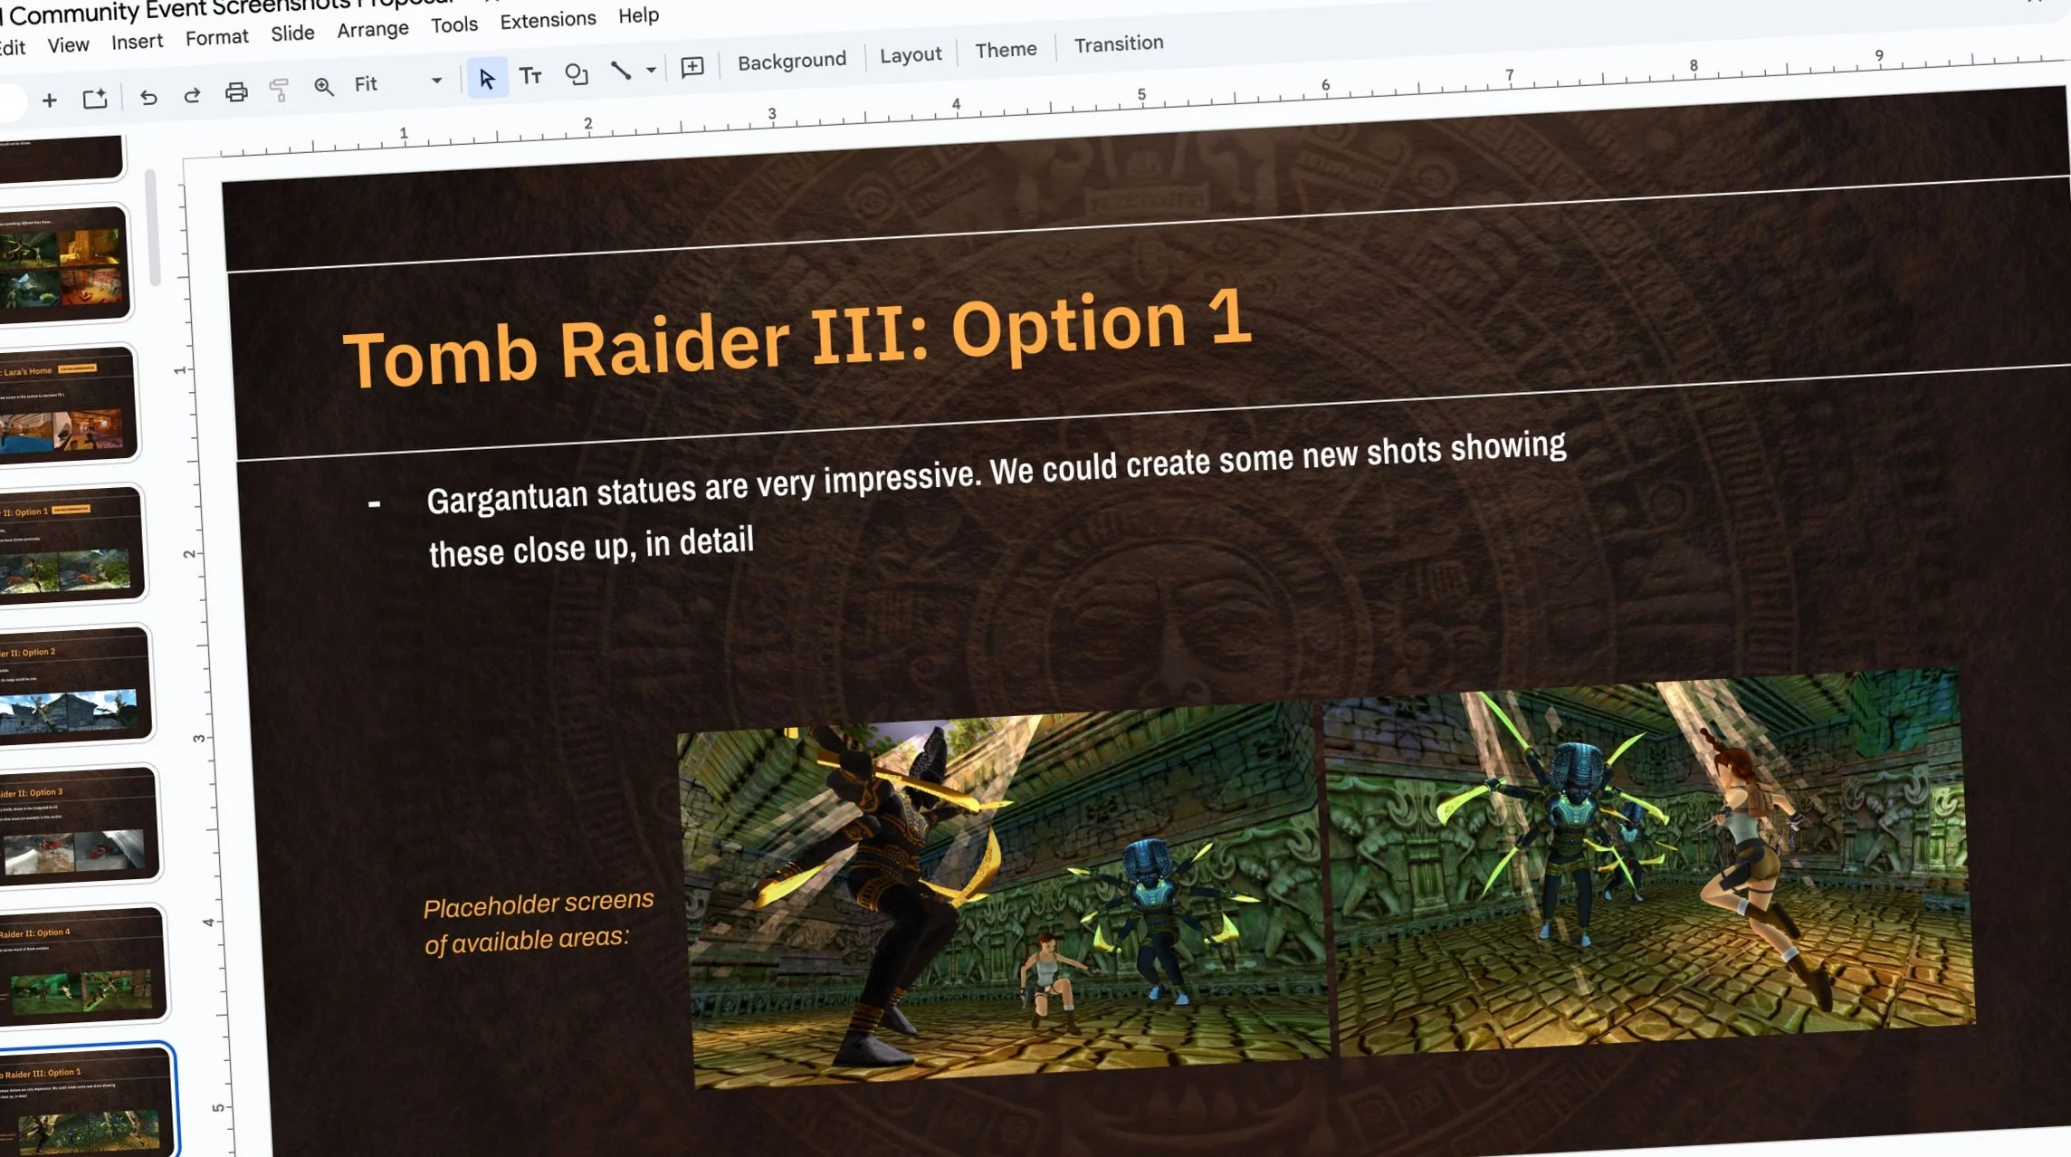Open the Fit zoom level dropdown
The height and width of the screenshot is (1157, 2071).
coord(398,82)
